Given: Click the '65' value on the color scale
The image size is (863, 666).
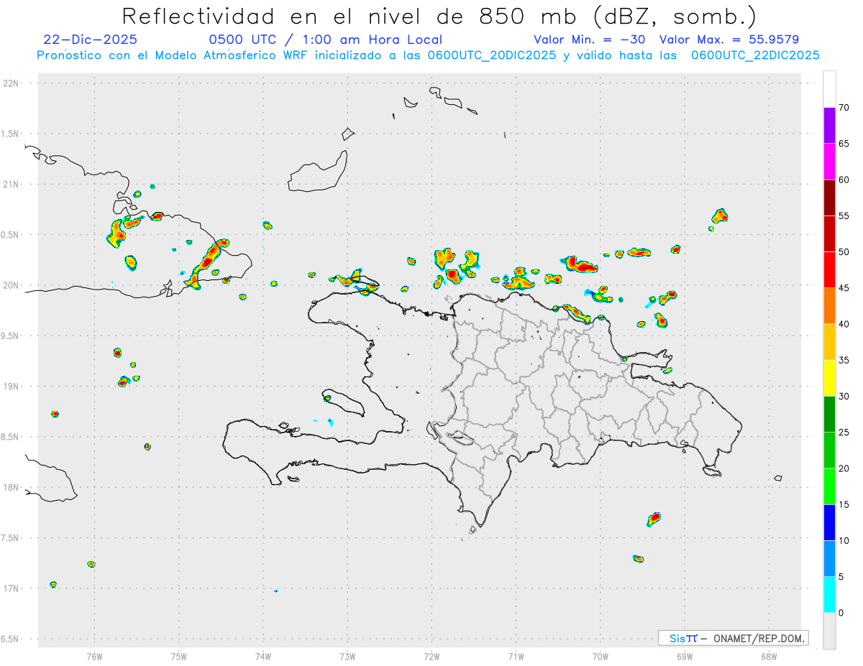Looking at the screenshot, I should [x=844, y=144].
